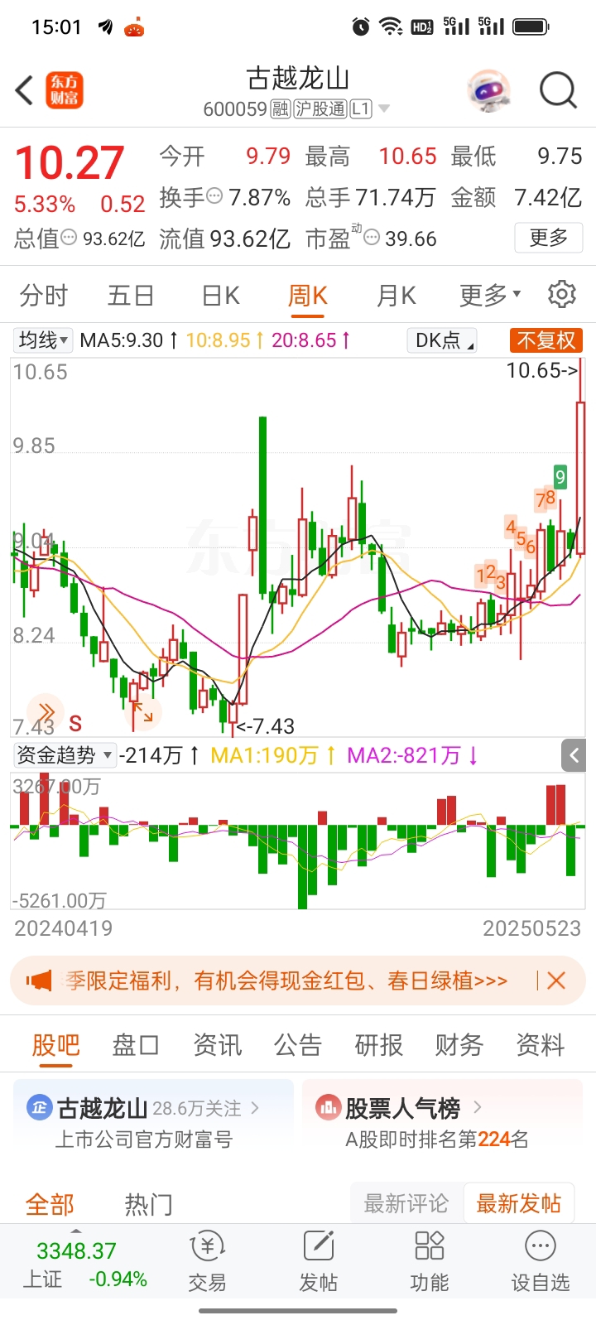
Task: Switch to the 五日 chart tab
Action: (x=131, y=295)
